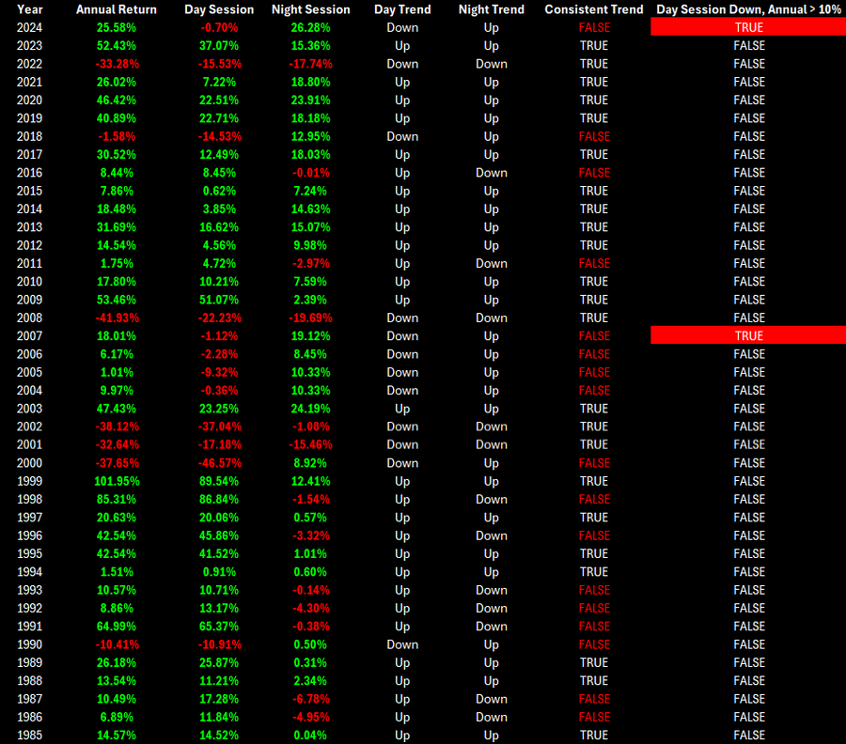Select annual return 9.97%
This screenshot has width=846, height=744.
point(117,391)
